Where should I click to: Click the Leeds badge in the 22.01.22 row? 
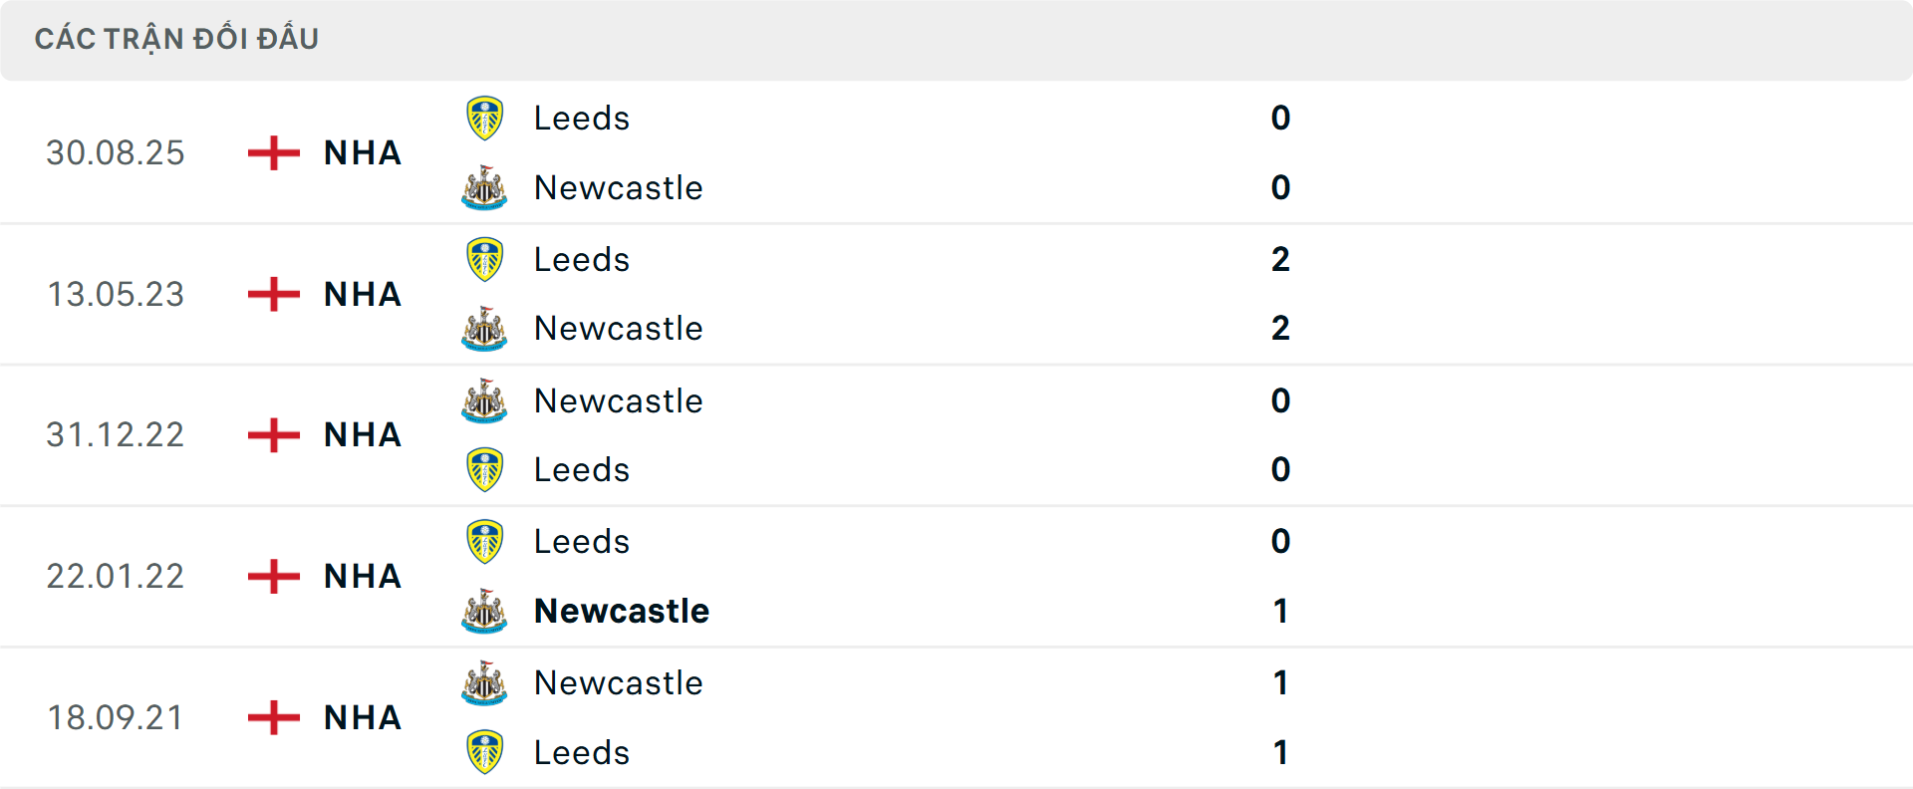(484, 541)
